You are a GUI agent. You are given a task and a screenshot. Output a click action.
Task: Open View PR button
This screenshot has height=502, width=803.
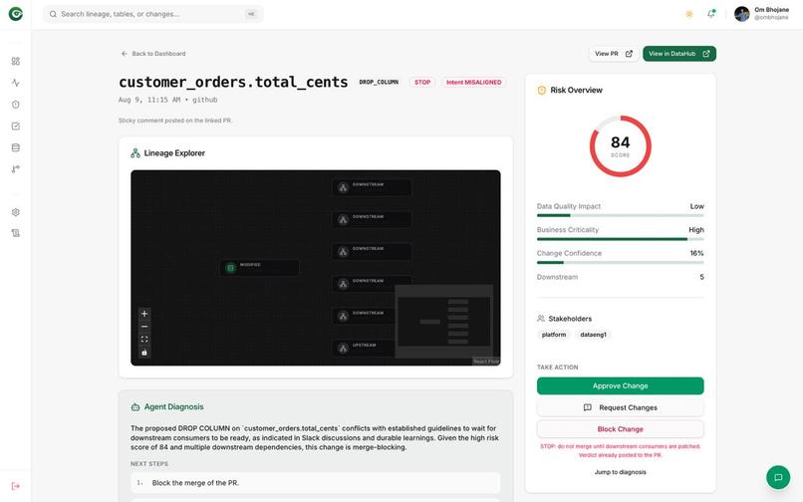[x=614, y=53]
